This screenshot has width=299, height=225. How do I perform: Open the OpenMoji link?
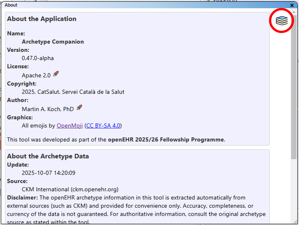[x=69, y=125]
